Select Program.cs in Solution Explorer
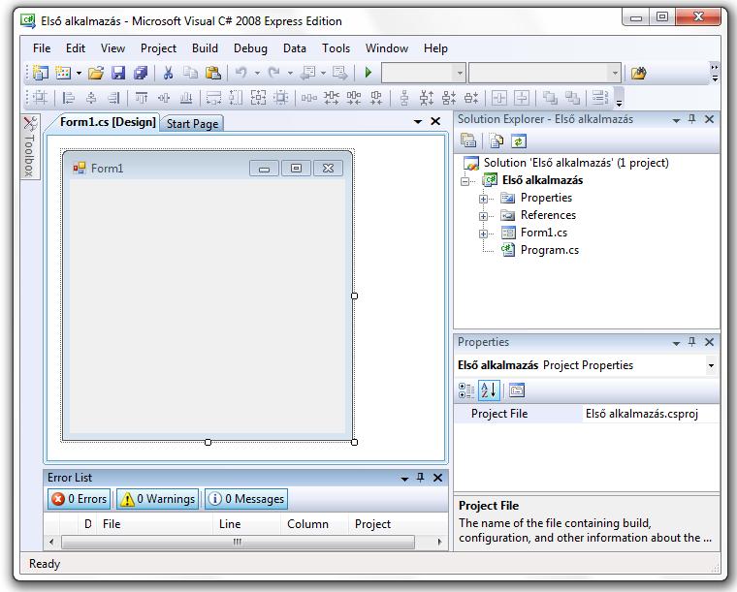 (550, 250)
